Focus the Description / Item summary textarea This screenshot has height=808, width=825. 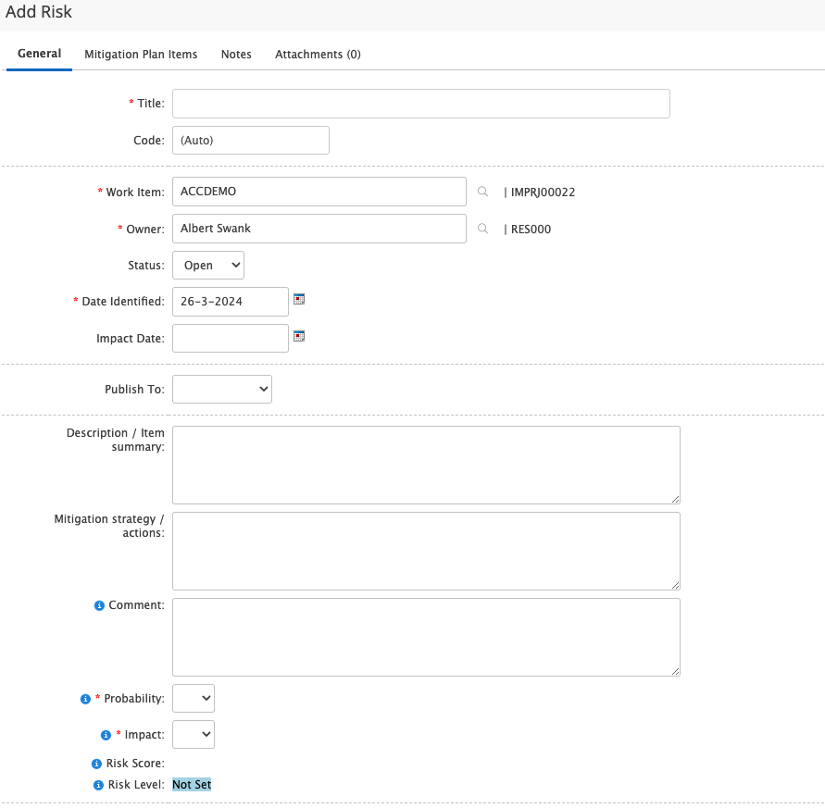tap(426, 465)
